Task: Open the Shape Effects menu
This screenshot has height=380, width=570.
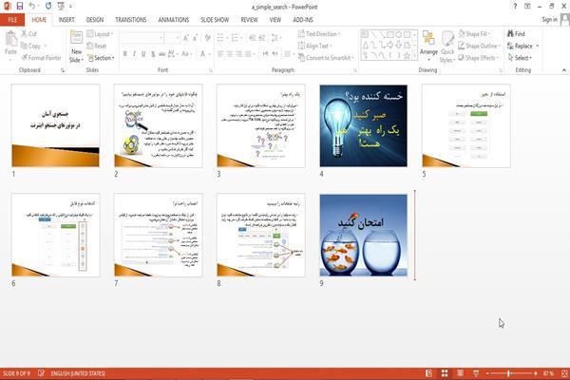Action: (x=479, y=58)
